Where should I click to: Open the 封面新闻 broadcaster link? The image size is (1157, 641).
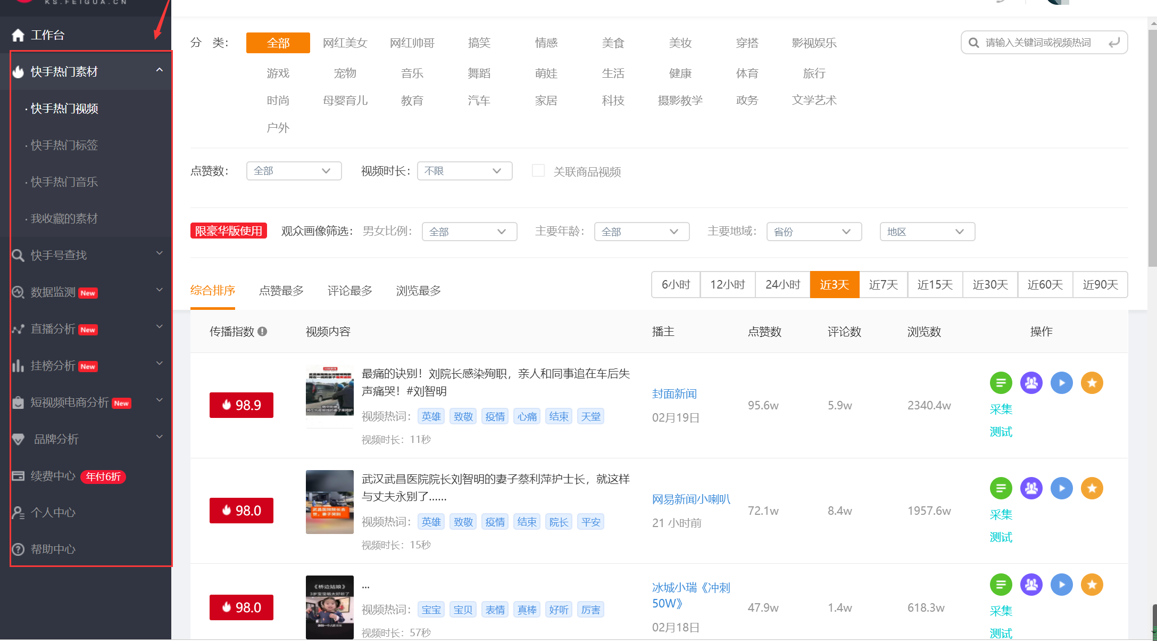pyautogui.click(x=675, y=394)
